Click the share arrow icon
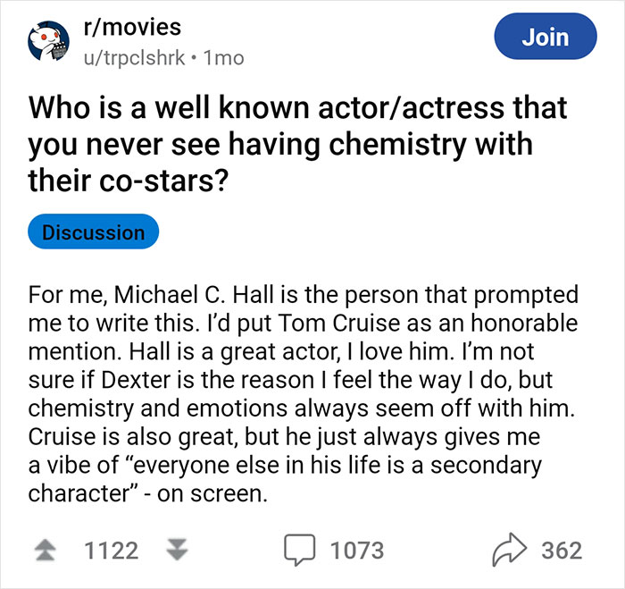625x589 pixels. coord(510,551)
